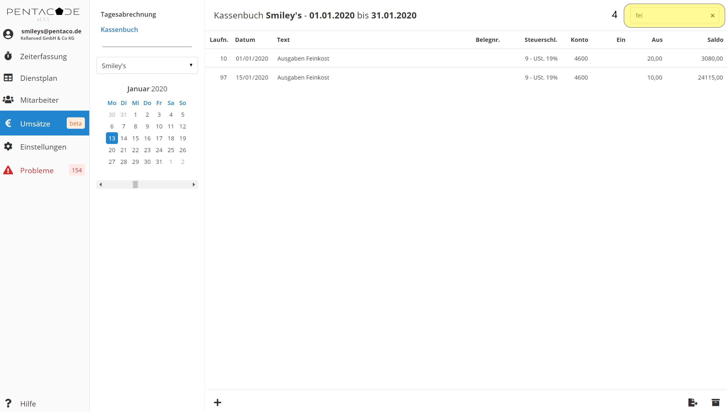The width and height of the screenshot is (727, 412).
Task: Click the archive box icon
Action: click(715, 403)
